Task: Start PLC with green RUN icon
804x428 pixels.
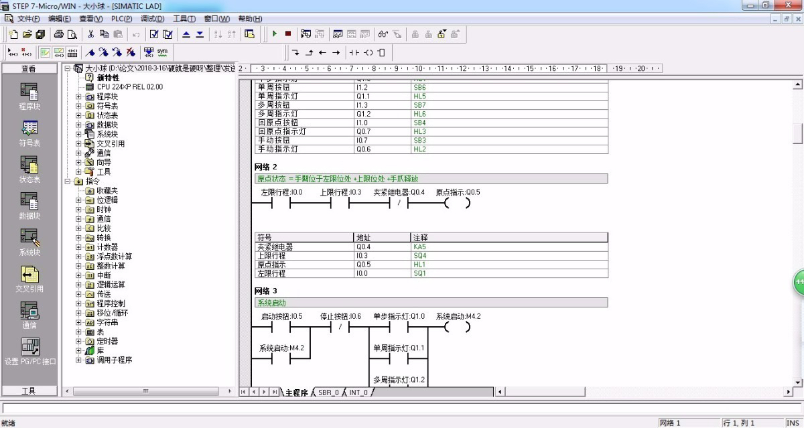Action: click(275, 33)
